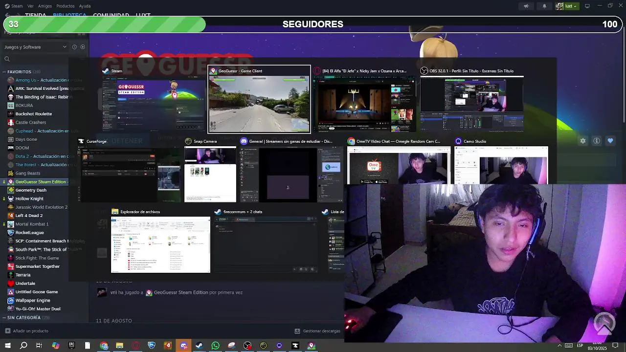Click the luxt profile avatar
The height and width of the screenshot is (352, 626).
(x=559, y=6)
